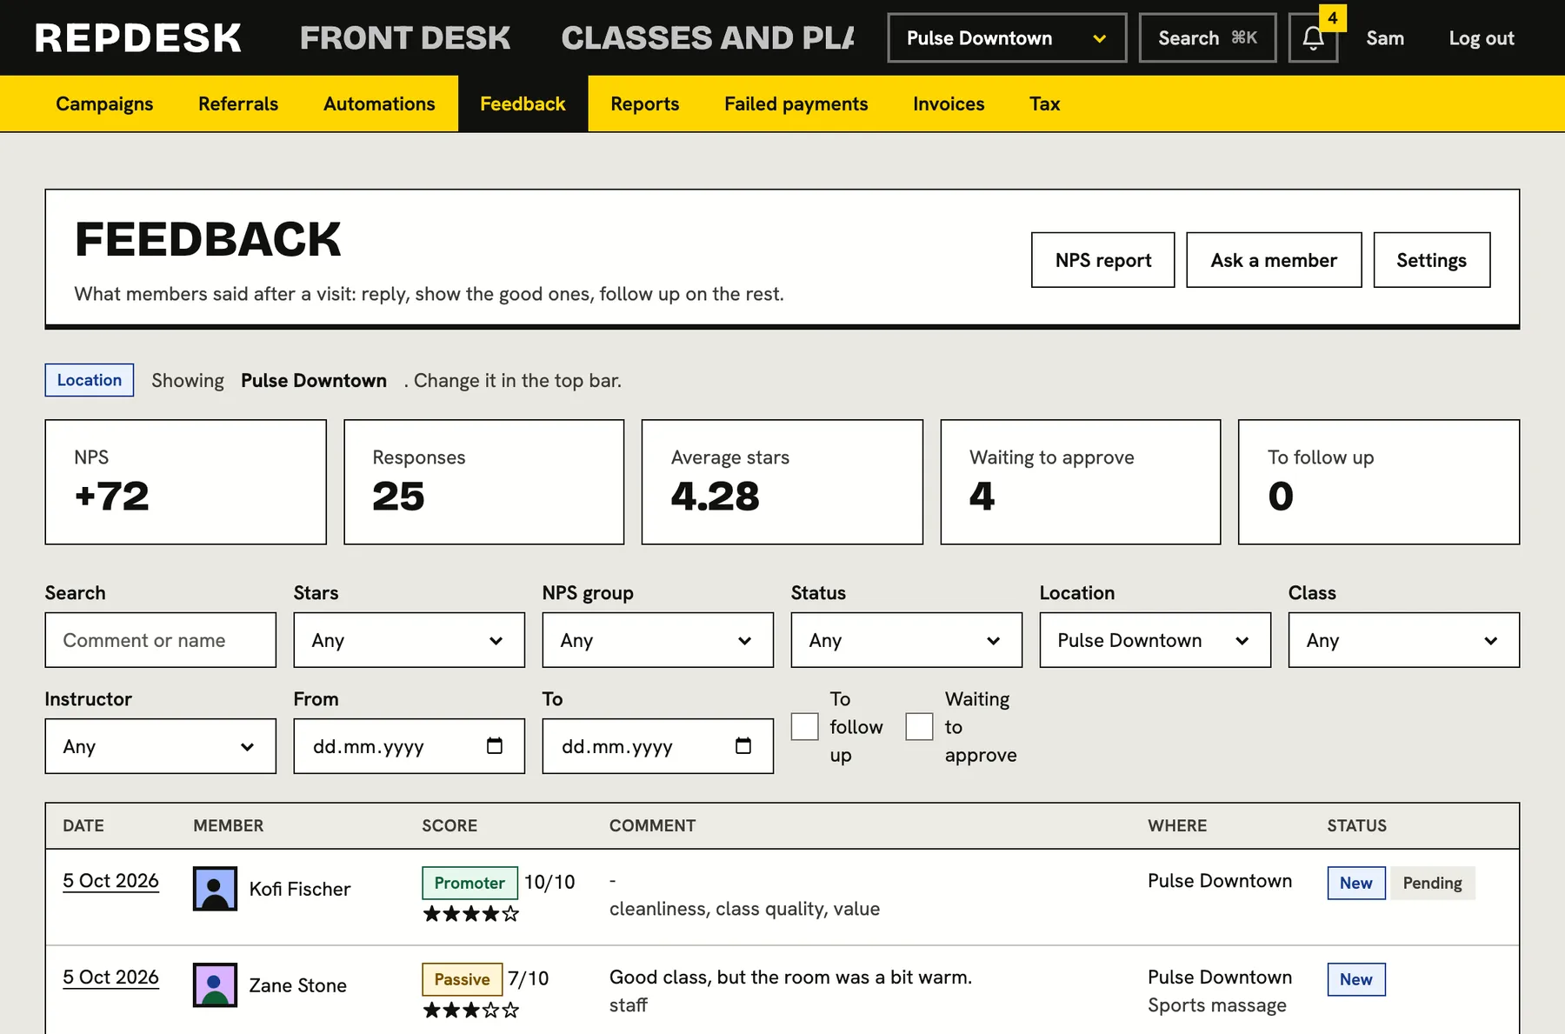Select the Feedback tab
The height and width of the screenshot is (1034, 1565).
(x=523, y=103)
